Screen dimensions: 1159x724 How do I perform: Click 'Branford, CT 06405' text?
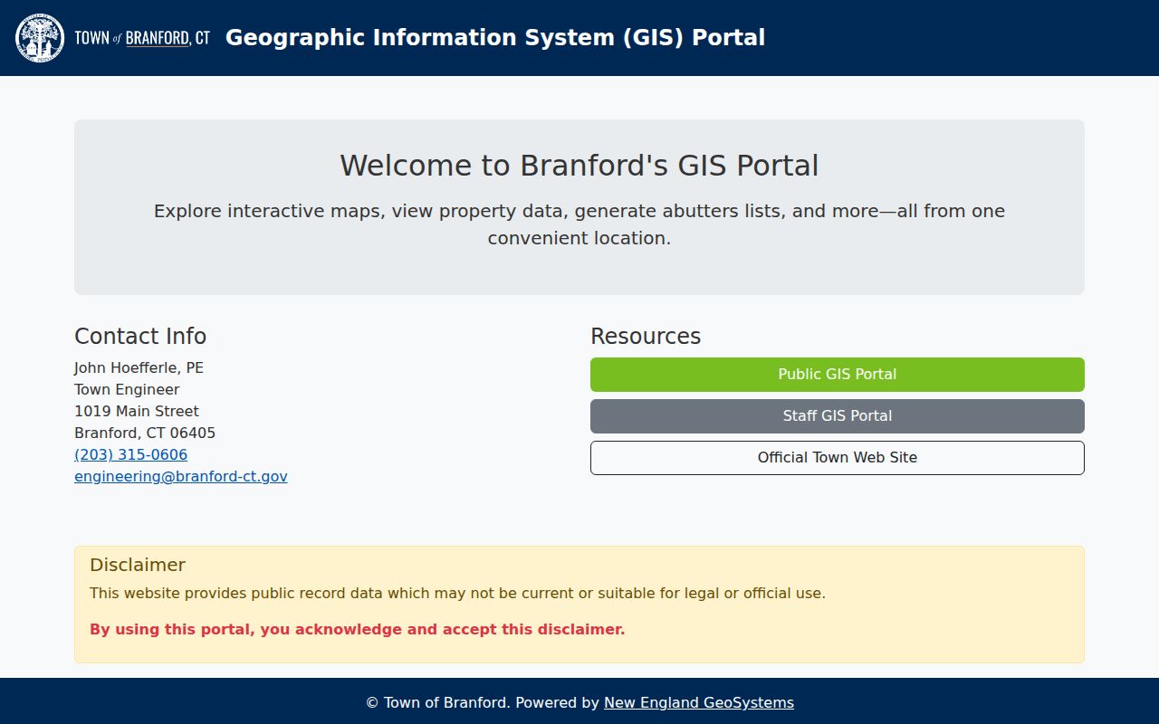(145, 433)
